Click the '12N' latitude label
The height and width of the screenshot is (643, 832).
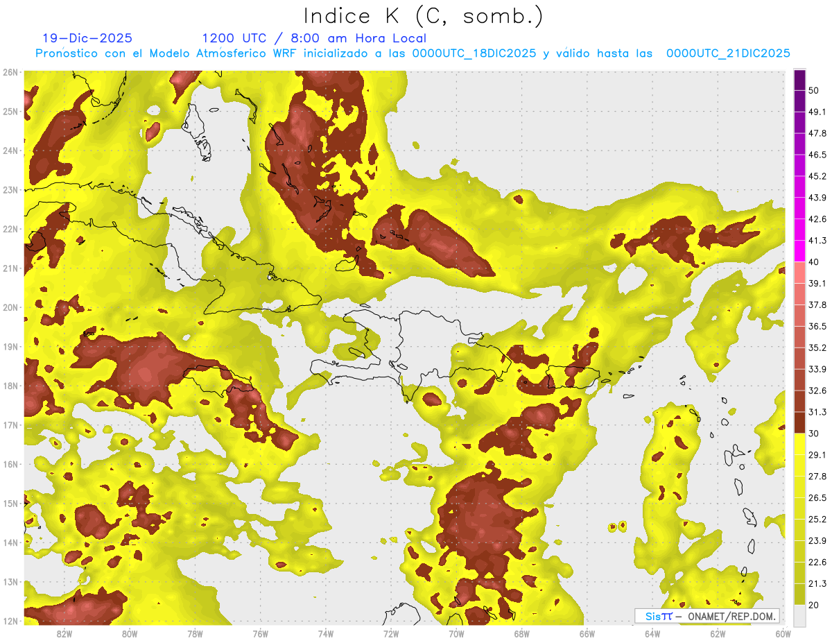pyautogui.click(x=10, y=621)
